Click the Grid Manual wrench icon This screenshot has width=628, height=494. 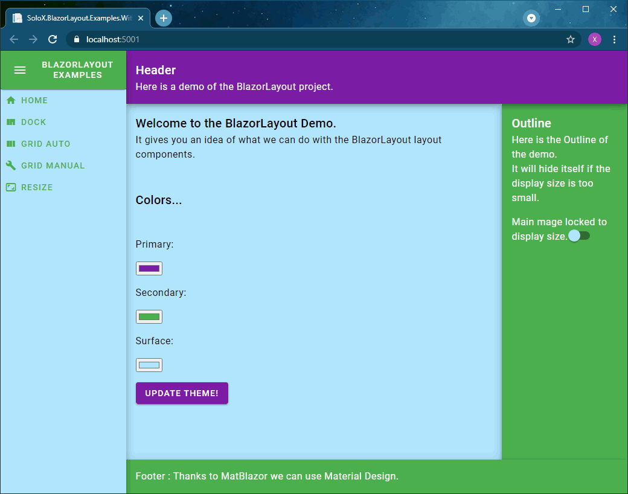point(11,165)
